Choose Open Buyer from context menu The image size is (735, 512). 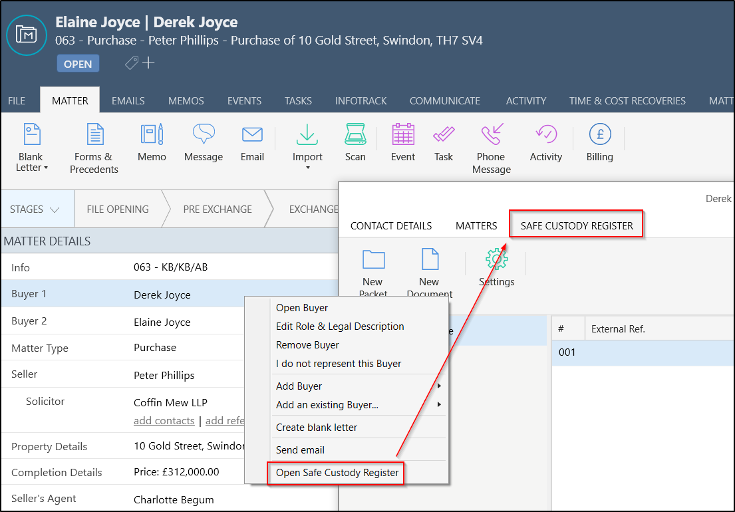(x=359, y=308)
